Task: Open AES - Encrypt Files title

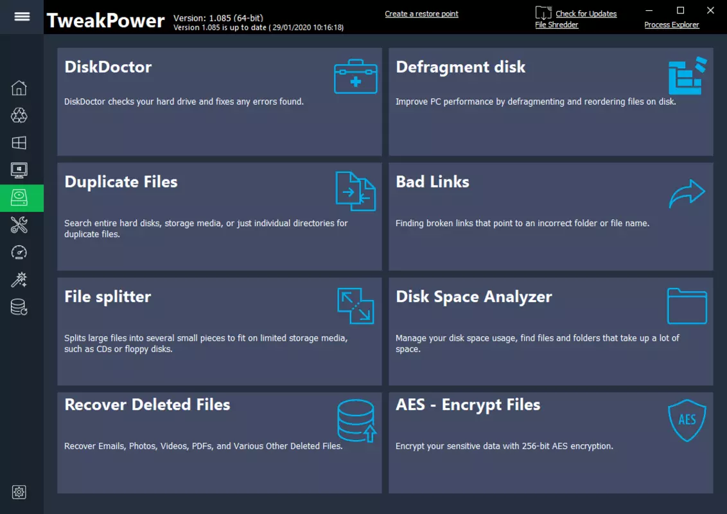Action: tap(468, 405)
